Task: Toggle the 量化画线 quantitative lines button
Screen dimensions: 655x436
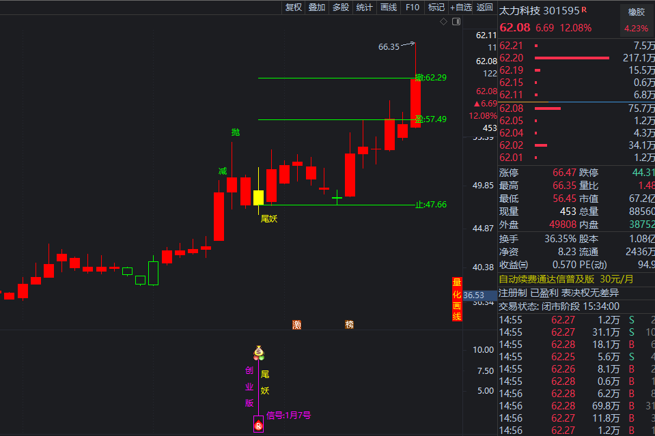Action: pos(457,300)
